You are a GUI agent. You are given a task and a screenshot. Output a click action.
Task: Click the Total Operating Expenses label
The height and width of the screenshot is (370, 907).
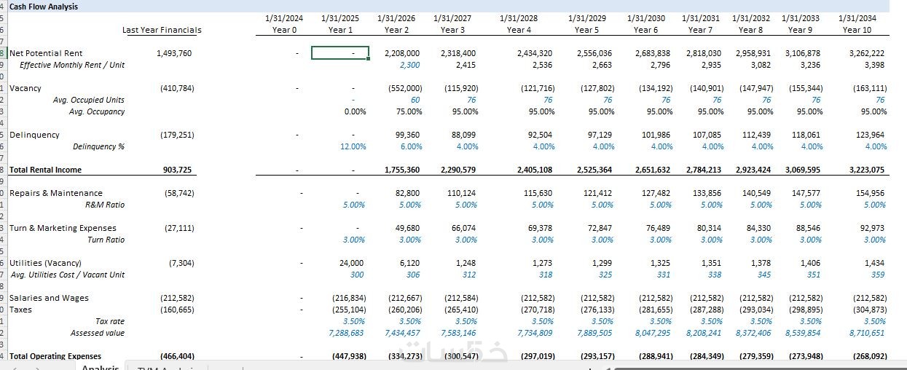point(56,356)
